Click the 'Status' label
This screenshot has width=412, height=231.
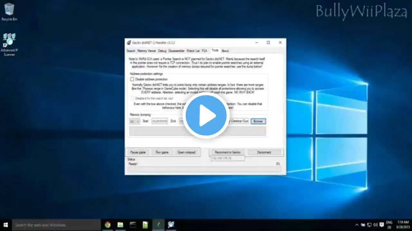point(131,159)
